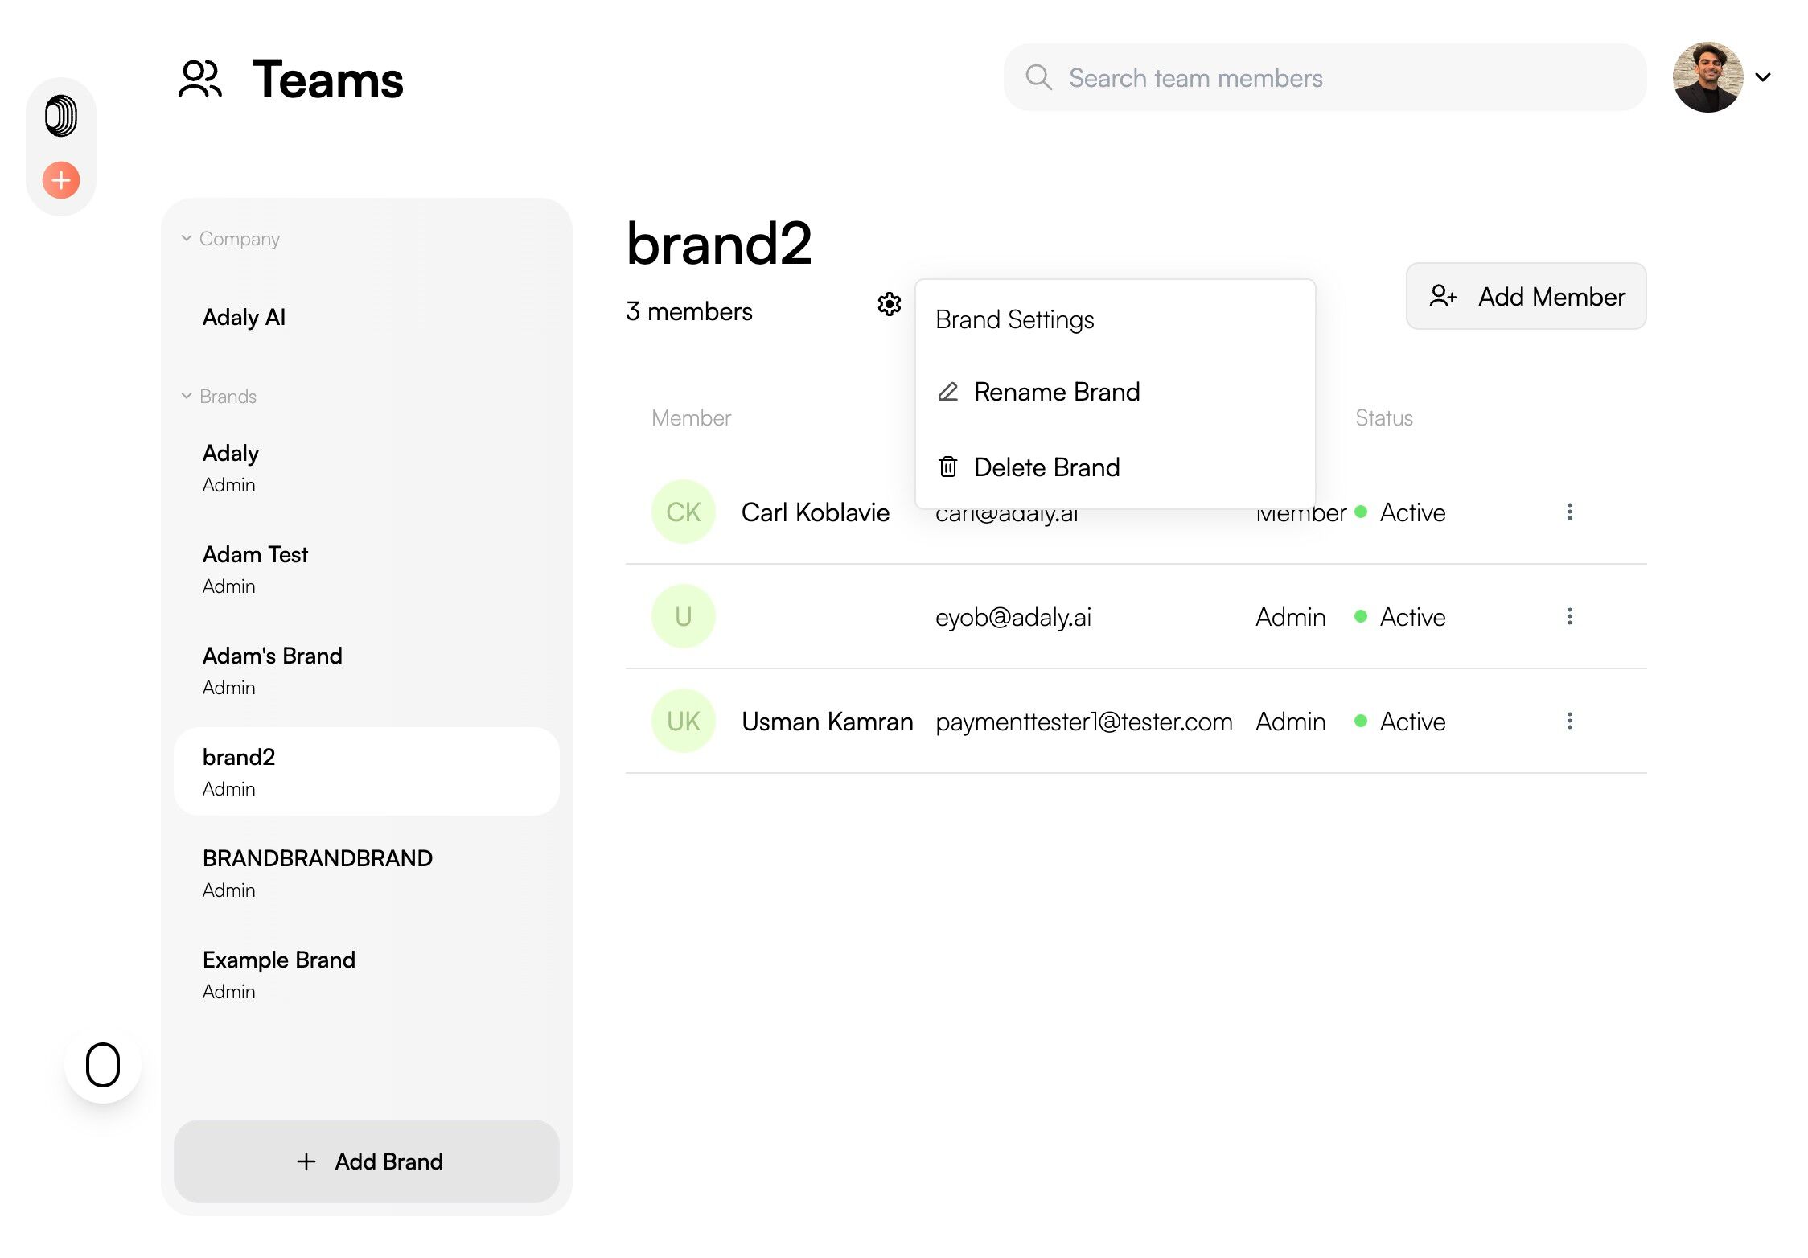Screen dimensions: 1808x1258
Task: Click the Add Brand button
Action: [367, 1161]
